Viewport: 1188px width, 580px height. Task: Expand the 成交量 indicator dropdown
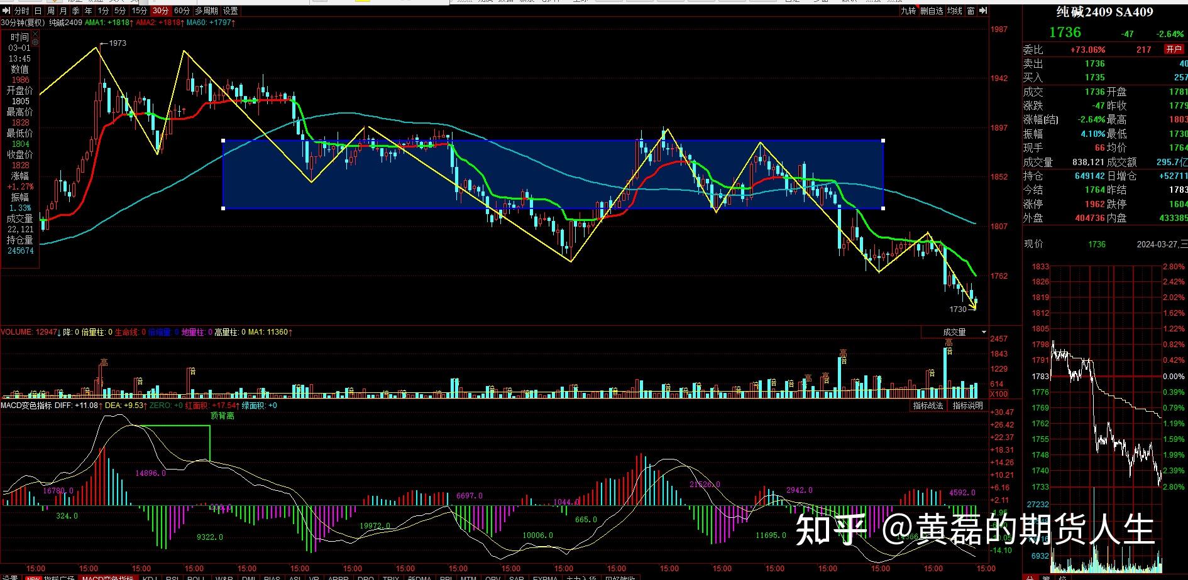pyautogui.click(x=984, y=332)
